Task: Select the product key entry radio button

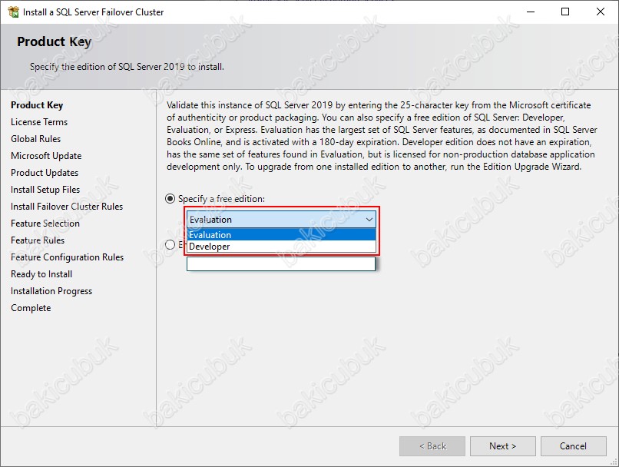Action: point(170,245)
